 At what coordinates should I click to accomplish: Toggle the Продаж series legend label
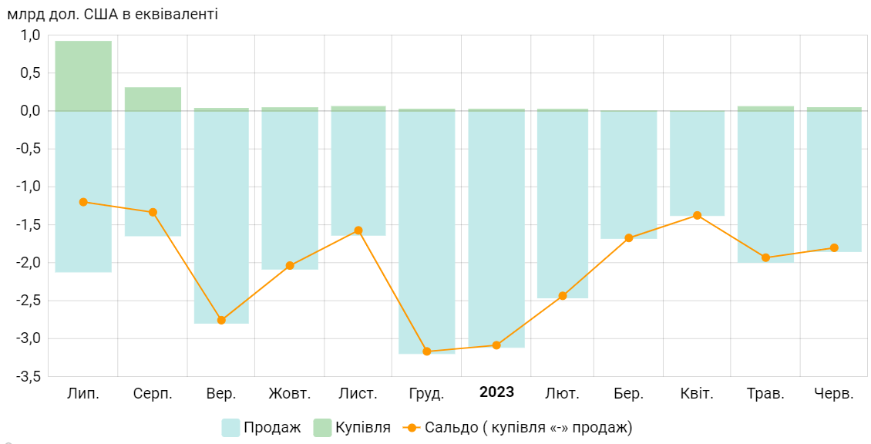tap(272, 427)
